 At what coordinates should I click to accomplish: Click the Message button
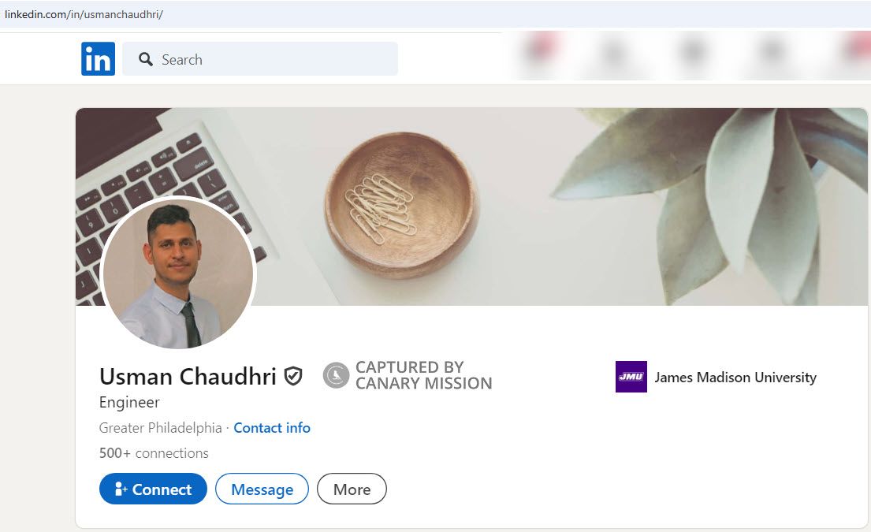262,489
